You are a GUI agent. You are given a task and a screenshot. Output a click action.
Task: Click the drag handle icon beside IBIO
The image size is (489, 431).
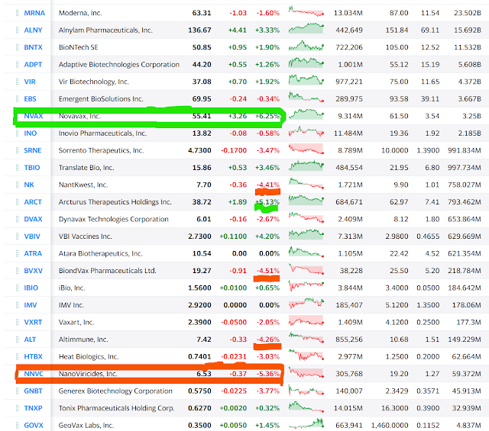17,288
